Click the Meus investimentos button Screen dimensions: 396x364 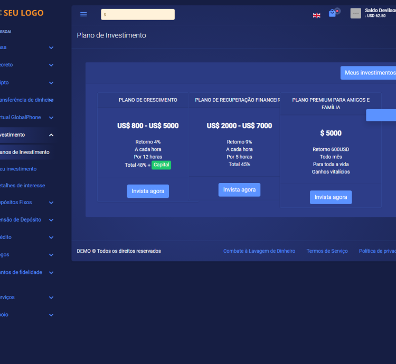(369, 73)
